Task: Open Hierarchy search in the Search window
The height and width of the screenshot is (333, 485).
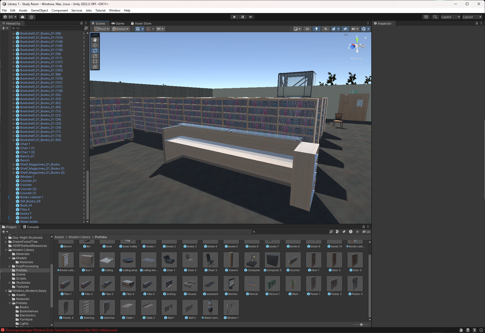Action: [x=86, y=28]
